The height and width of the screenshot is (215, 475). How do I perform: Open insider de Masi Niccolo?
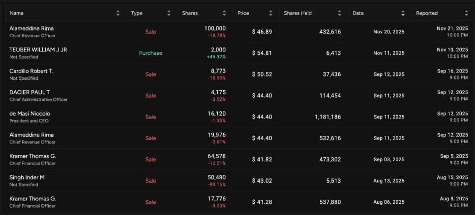[30, 114]
